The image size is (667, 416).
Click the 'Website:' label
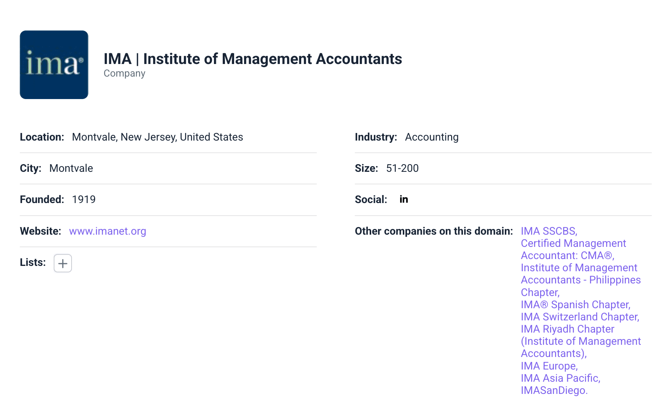click(x=40, y=231)
